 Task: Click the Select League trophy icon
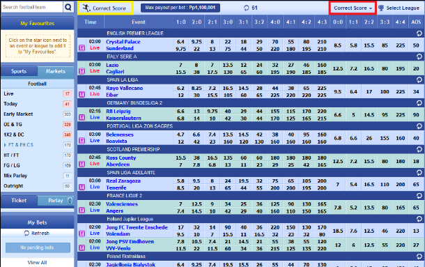pyautogui.click(x=381, y=8)
